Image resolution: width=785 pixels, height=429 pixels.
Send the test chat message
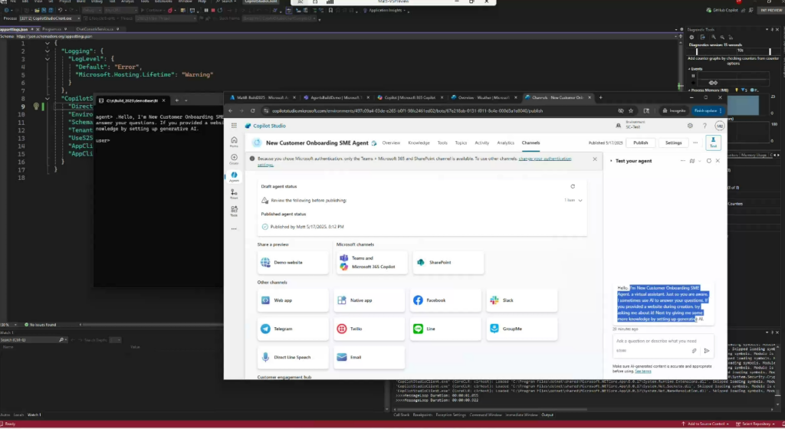706,351
